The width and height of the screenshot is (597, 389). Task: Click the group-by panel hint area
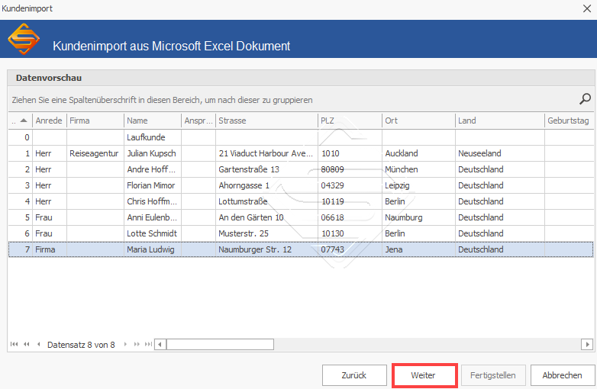[162, 100]
